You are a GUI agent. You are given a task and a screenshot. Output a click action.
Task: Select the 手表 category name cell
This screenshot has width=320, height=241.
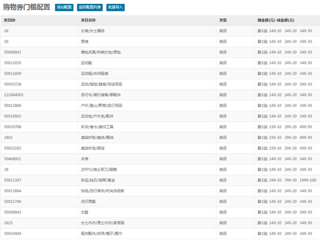click(85, 159)
